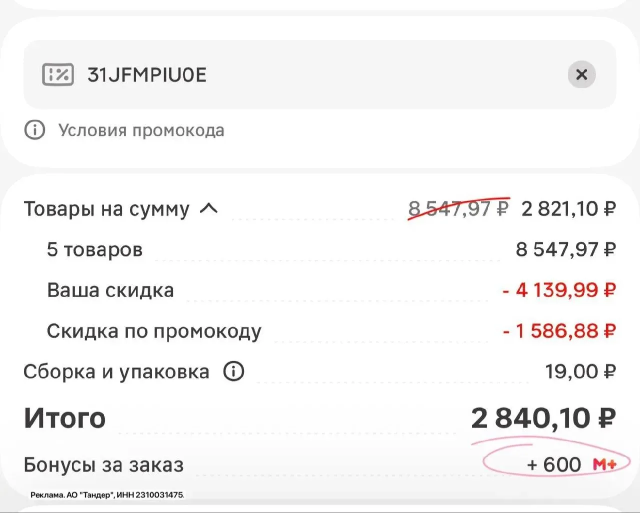This screenshot has height=513, width=640.
Task: Click the promo code field 31JFMPIU0E
Action: click(x=320, y=74)
